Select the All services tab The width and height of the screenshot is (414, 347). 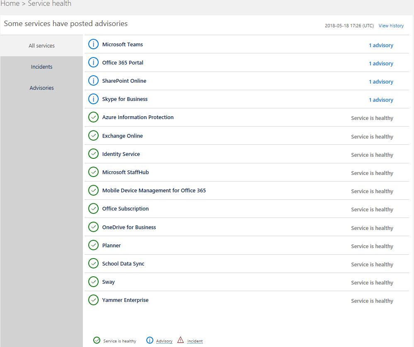(x=41, y=45)
